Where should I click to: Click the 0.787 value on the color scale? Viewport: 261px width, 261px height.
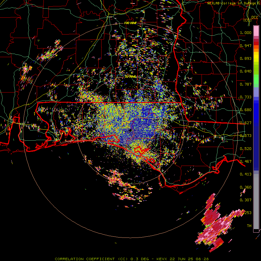click(x=246, y=84)
